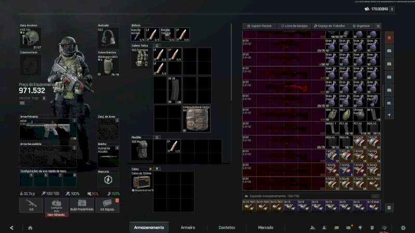Viewport: 415px width, 233px height.
Task: Select the Colete Balístico armor slot
Action: (108, 65)
